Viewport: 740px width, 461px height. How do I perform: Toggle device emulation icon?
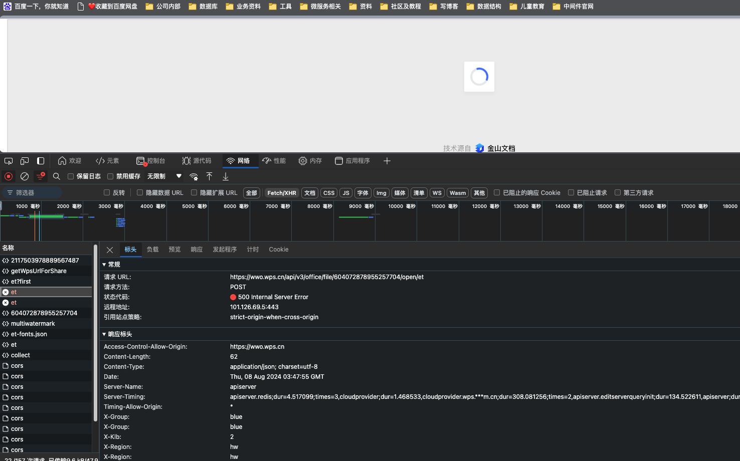[25, 161]
